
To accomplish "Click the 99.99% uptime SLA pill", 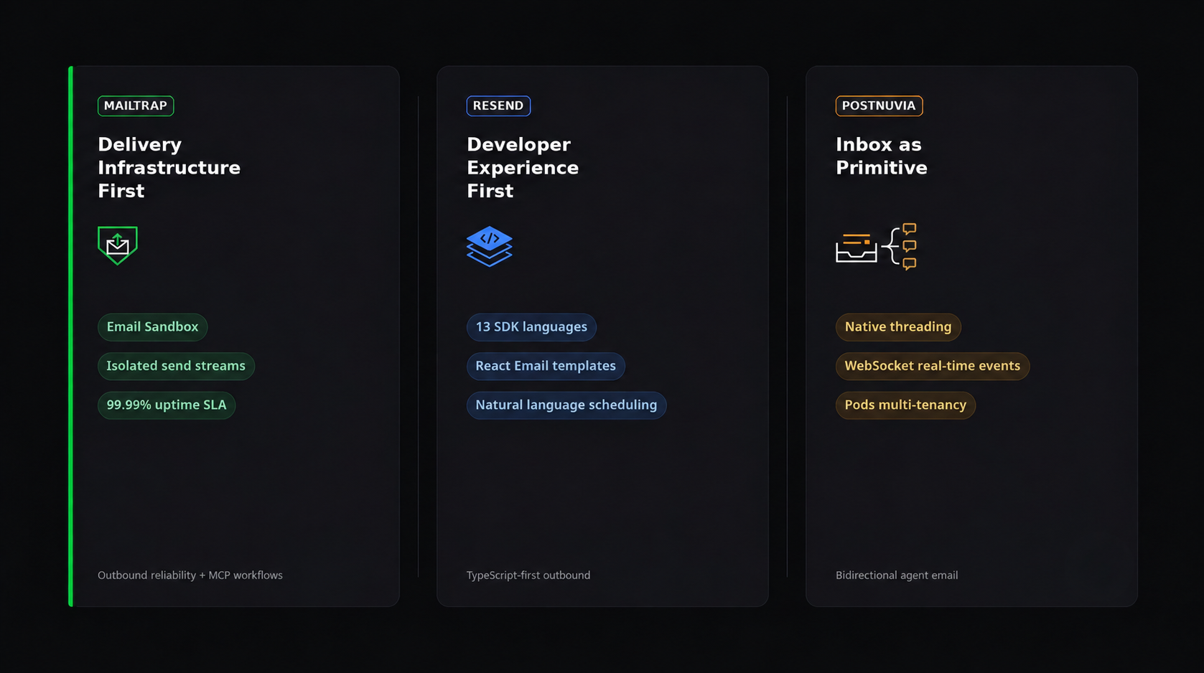I will click(167, 405).
